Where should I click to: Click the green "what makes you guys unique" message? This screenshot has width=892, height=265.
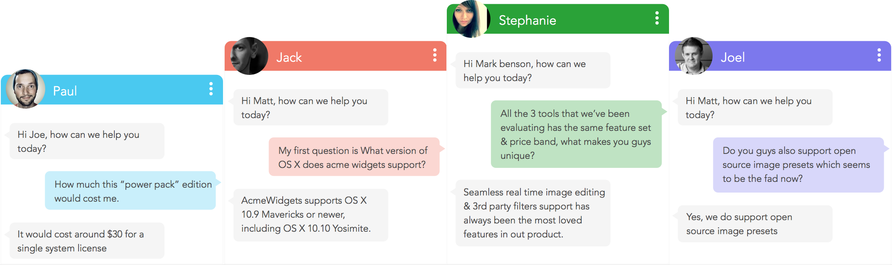click(x=576, y=134)
